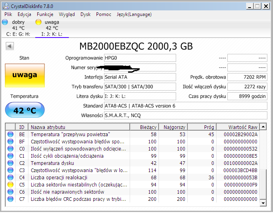Click the 'Nazwa atrybutu' column header

(x=79, y=127)
